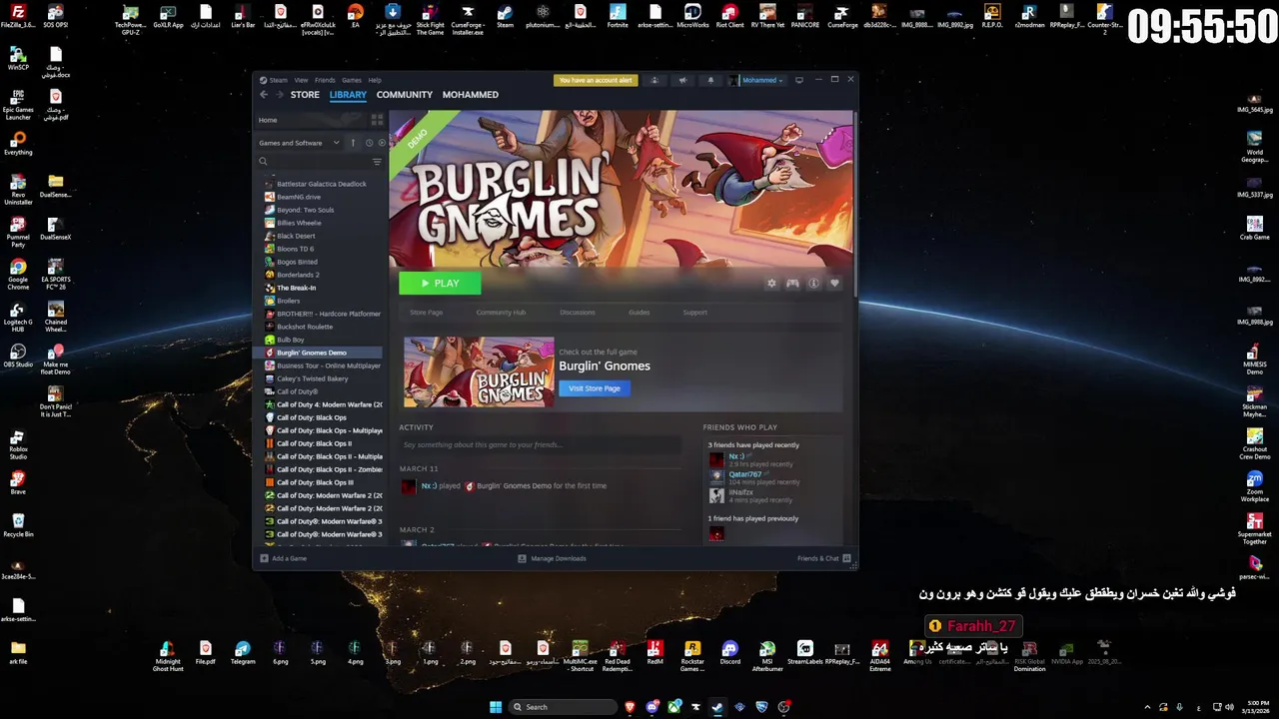Open Xbox app from the taskbar
The image size is (1279, 719).
pyautogui.click(x=674, y=707)
